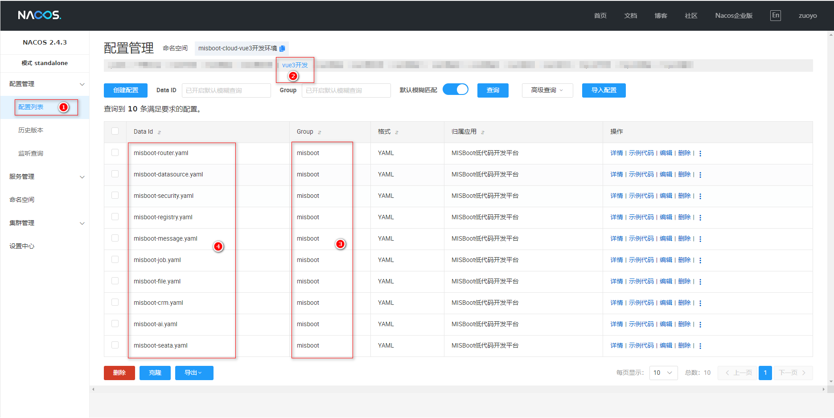This screenshot has width=834, height=418.
Task: Open more actions for misboot-message.yaml
Action: coord(700,239)
